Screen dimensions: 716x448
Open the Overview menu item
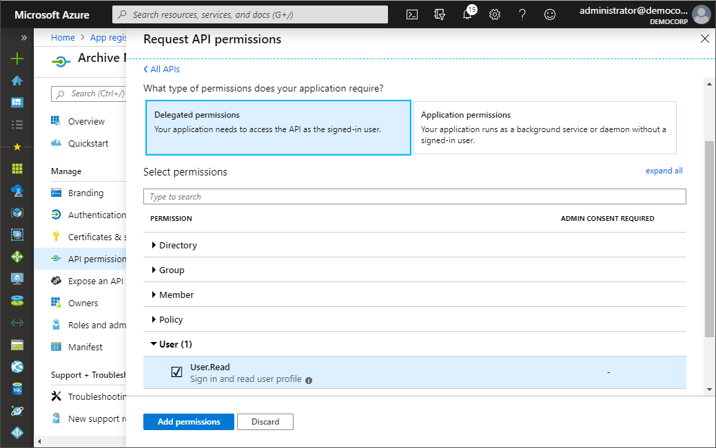tap(86, 122)
